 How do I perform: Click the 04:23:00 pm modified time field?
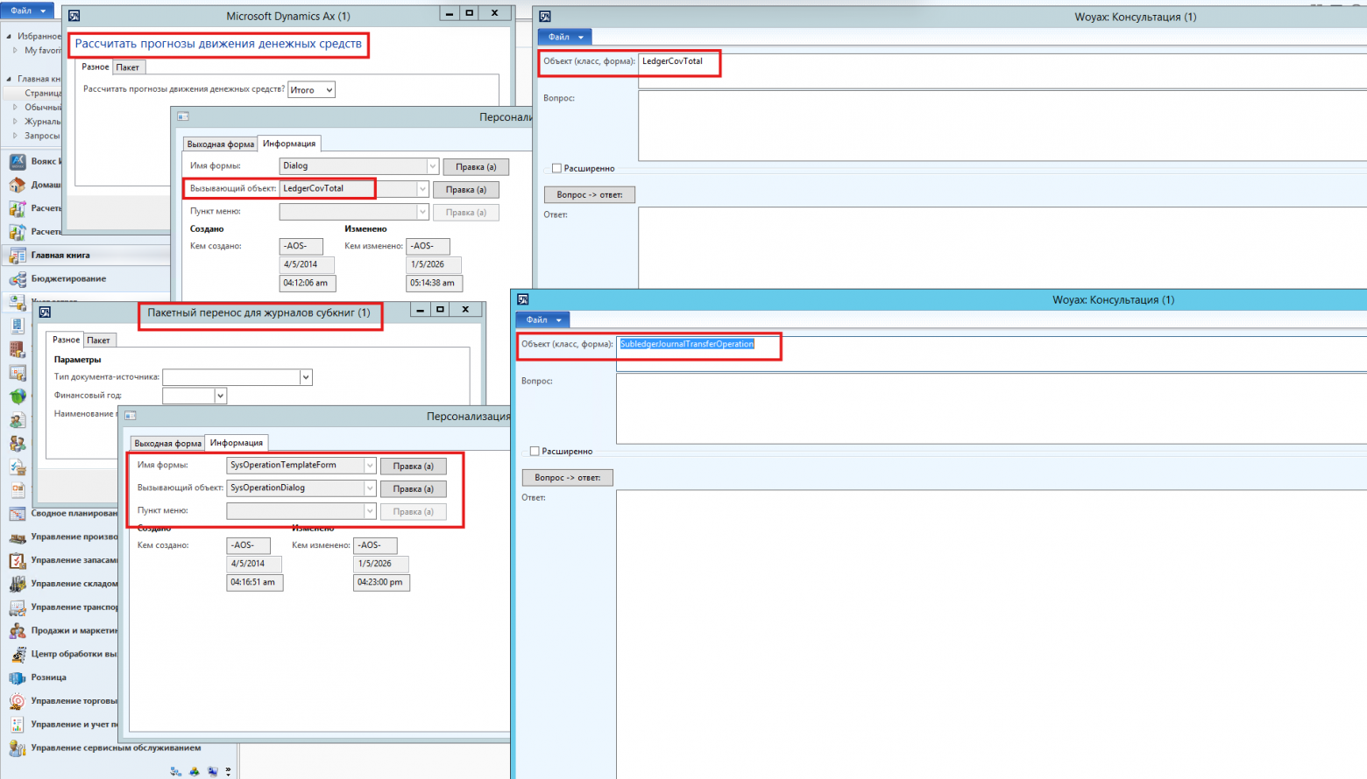[381, 583]
